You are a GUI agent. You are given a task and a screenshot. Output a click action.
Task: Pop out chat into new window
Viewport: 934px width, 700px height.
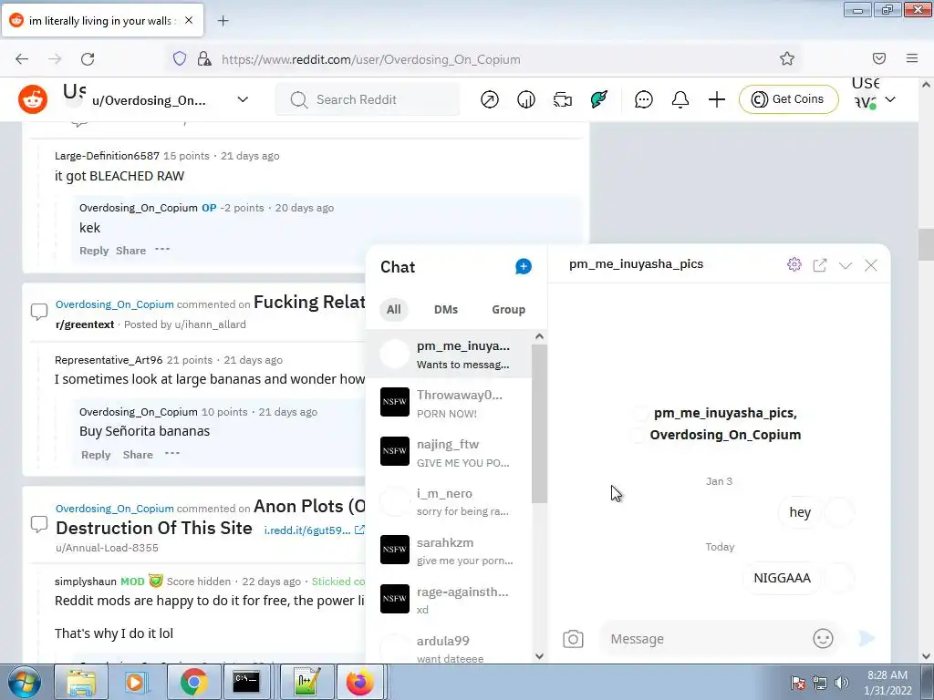coord(820,265)
